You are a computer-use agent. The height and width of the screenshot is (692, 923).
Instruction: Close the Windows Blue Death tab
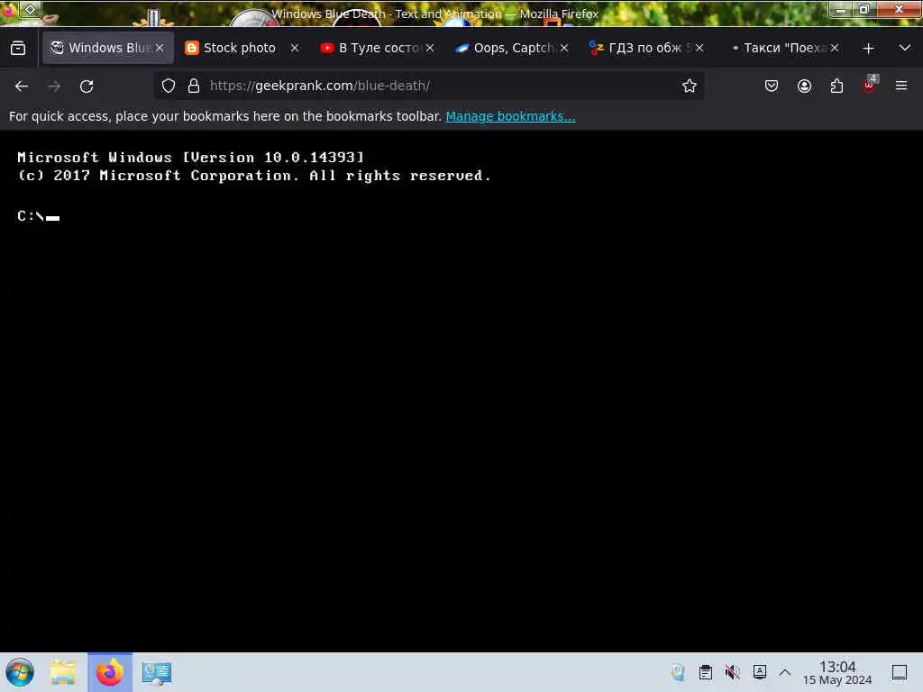pyautogui.click(x=160, y=48)
